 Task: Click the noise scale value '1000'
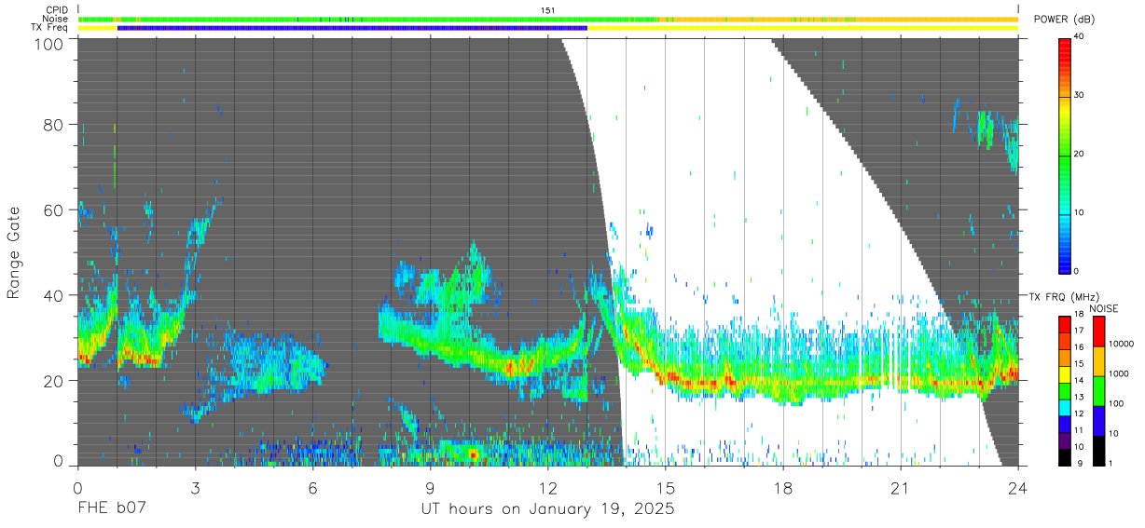coord(1117,373)
